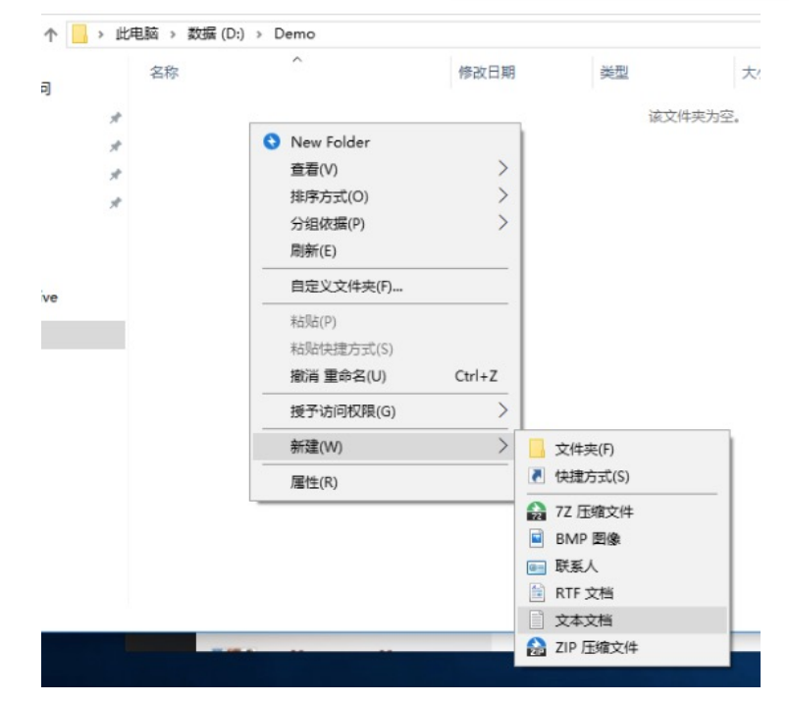Expand the 新建(W) submenu arrow
Viewport: 789px width, 703px height.
tap(502, 446)
